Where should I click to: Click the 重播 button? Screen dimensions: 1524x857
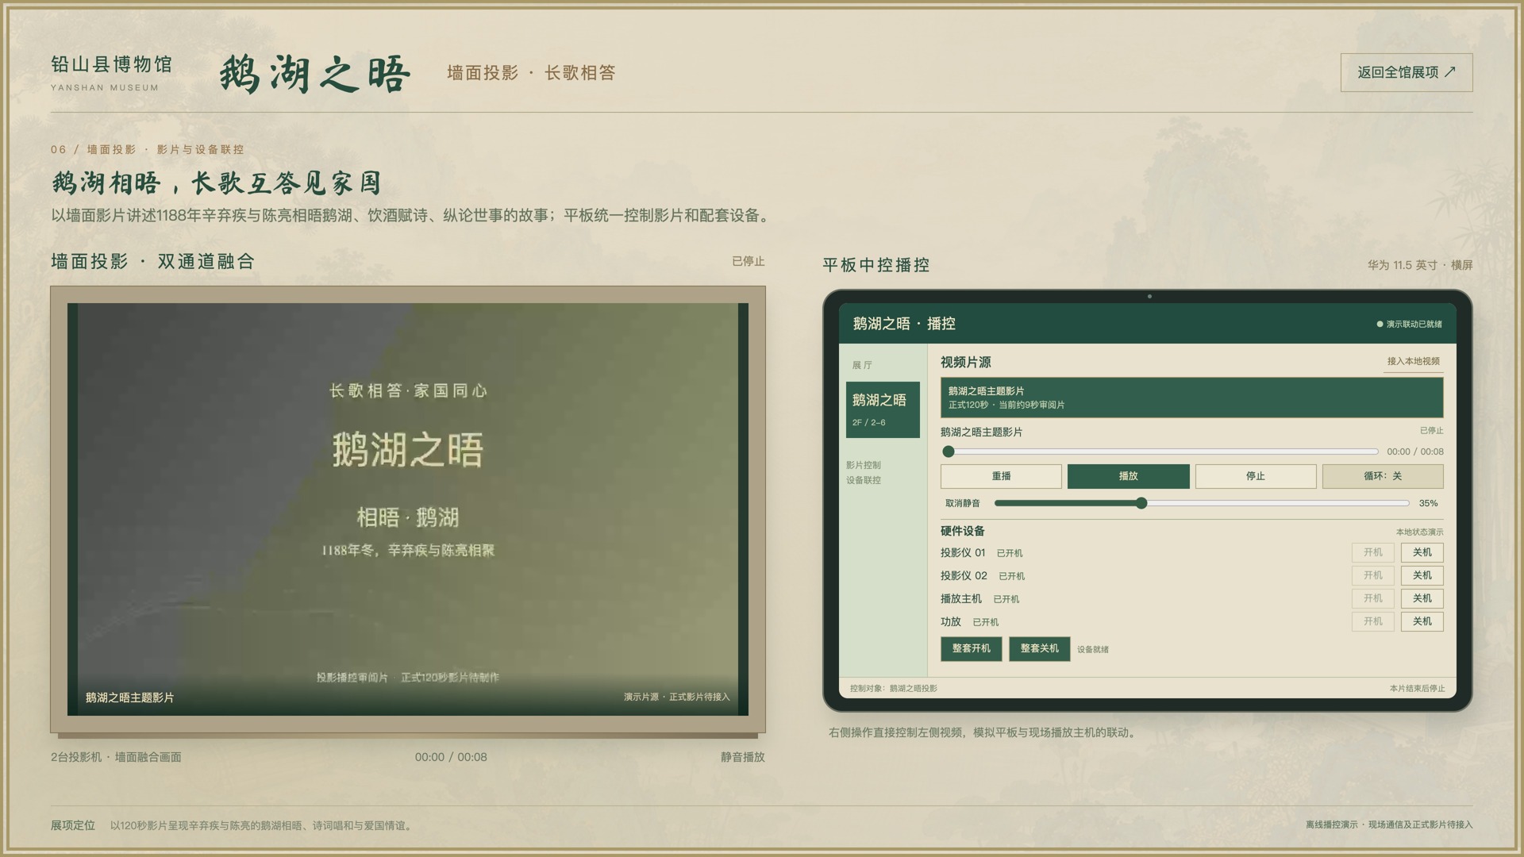1001,476
